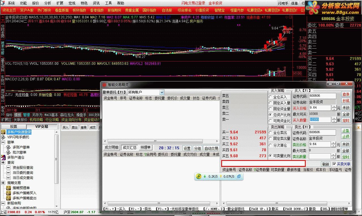Click the 批次撤单 icon
This screenshot has height=216, width=362.
pos(9,152)
